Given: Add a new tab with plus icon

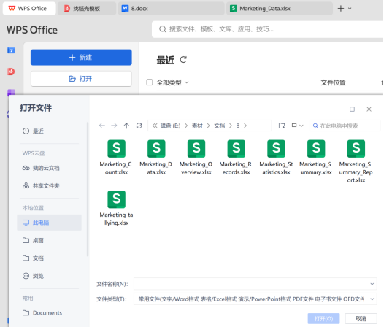Looking at the screenshot, I should 341,9.
